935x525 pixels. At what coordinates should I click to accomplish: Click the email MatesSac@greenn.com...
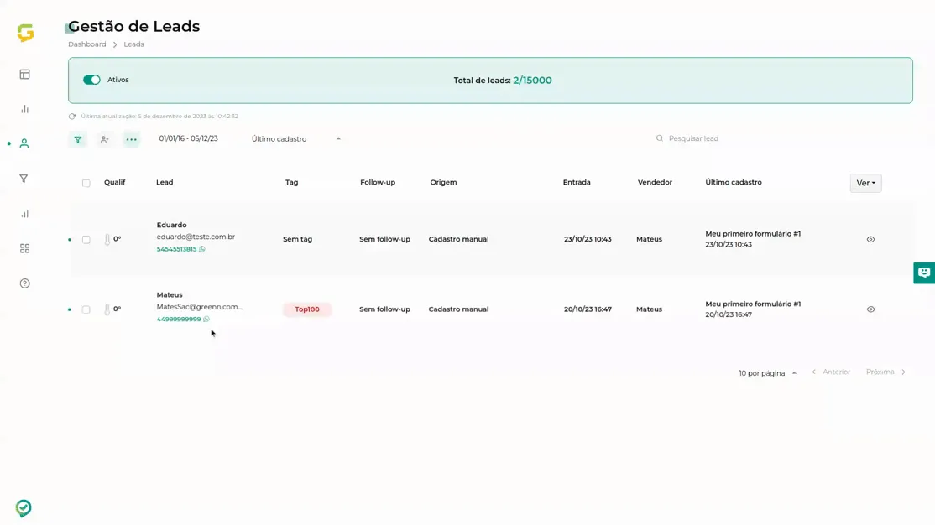(200, 307)
